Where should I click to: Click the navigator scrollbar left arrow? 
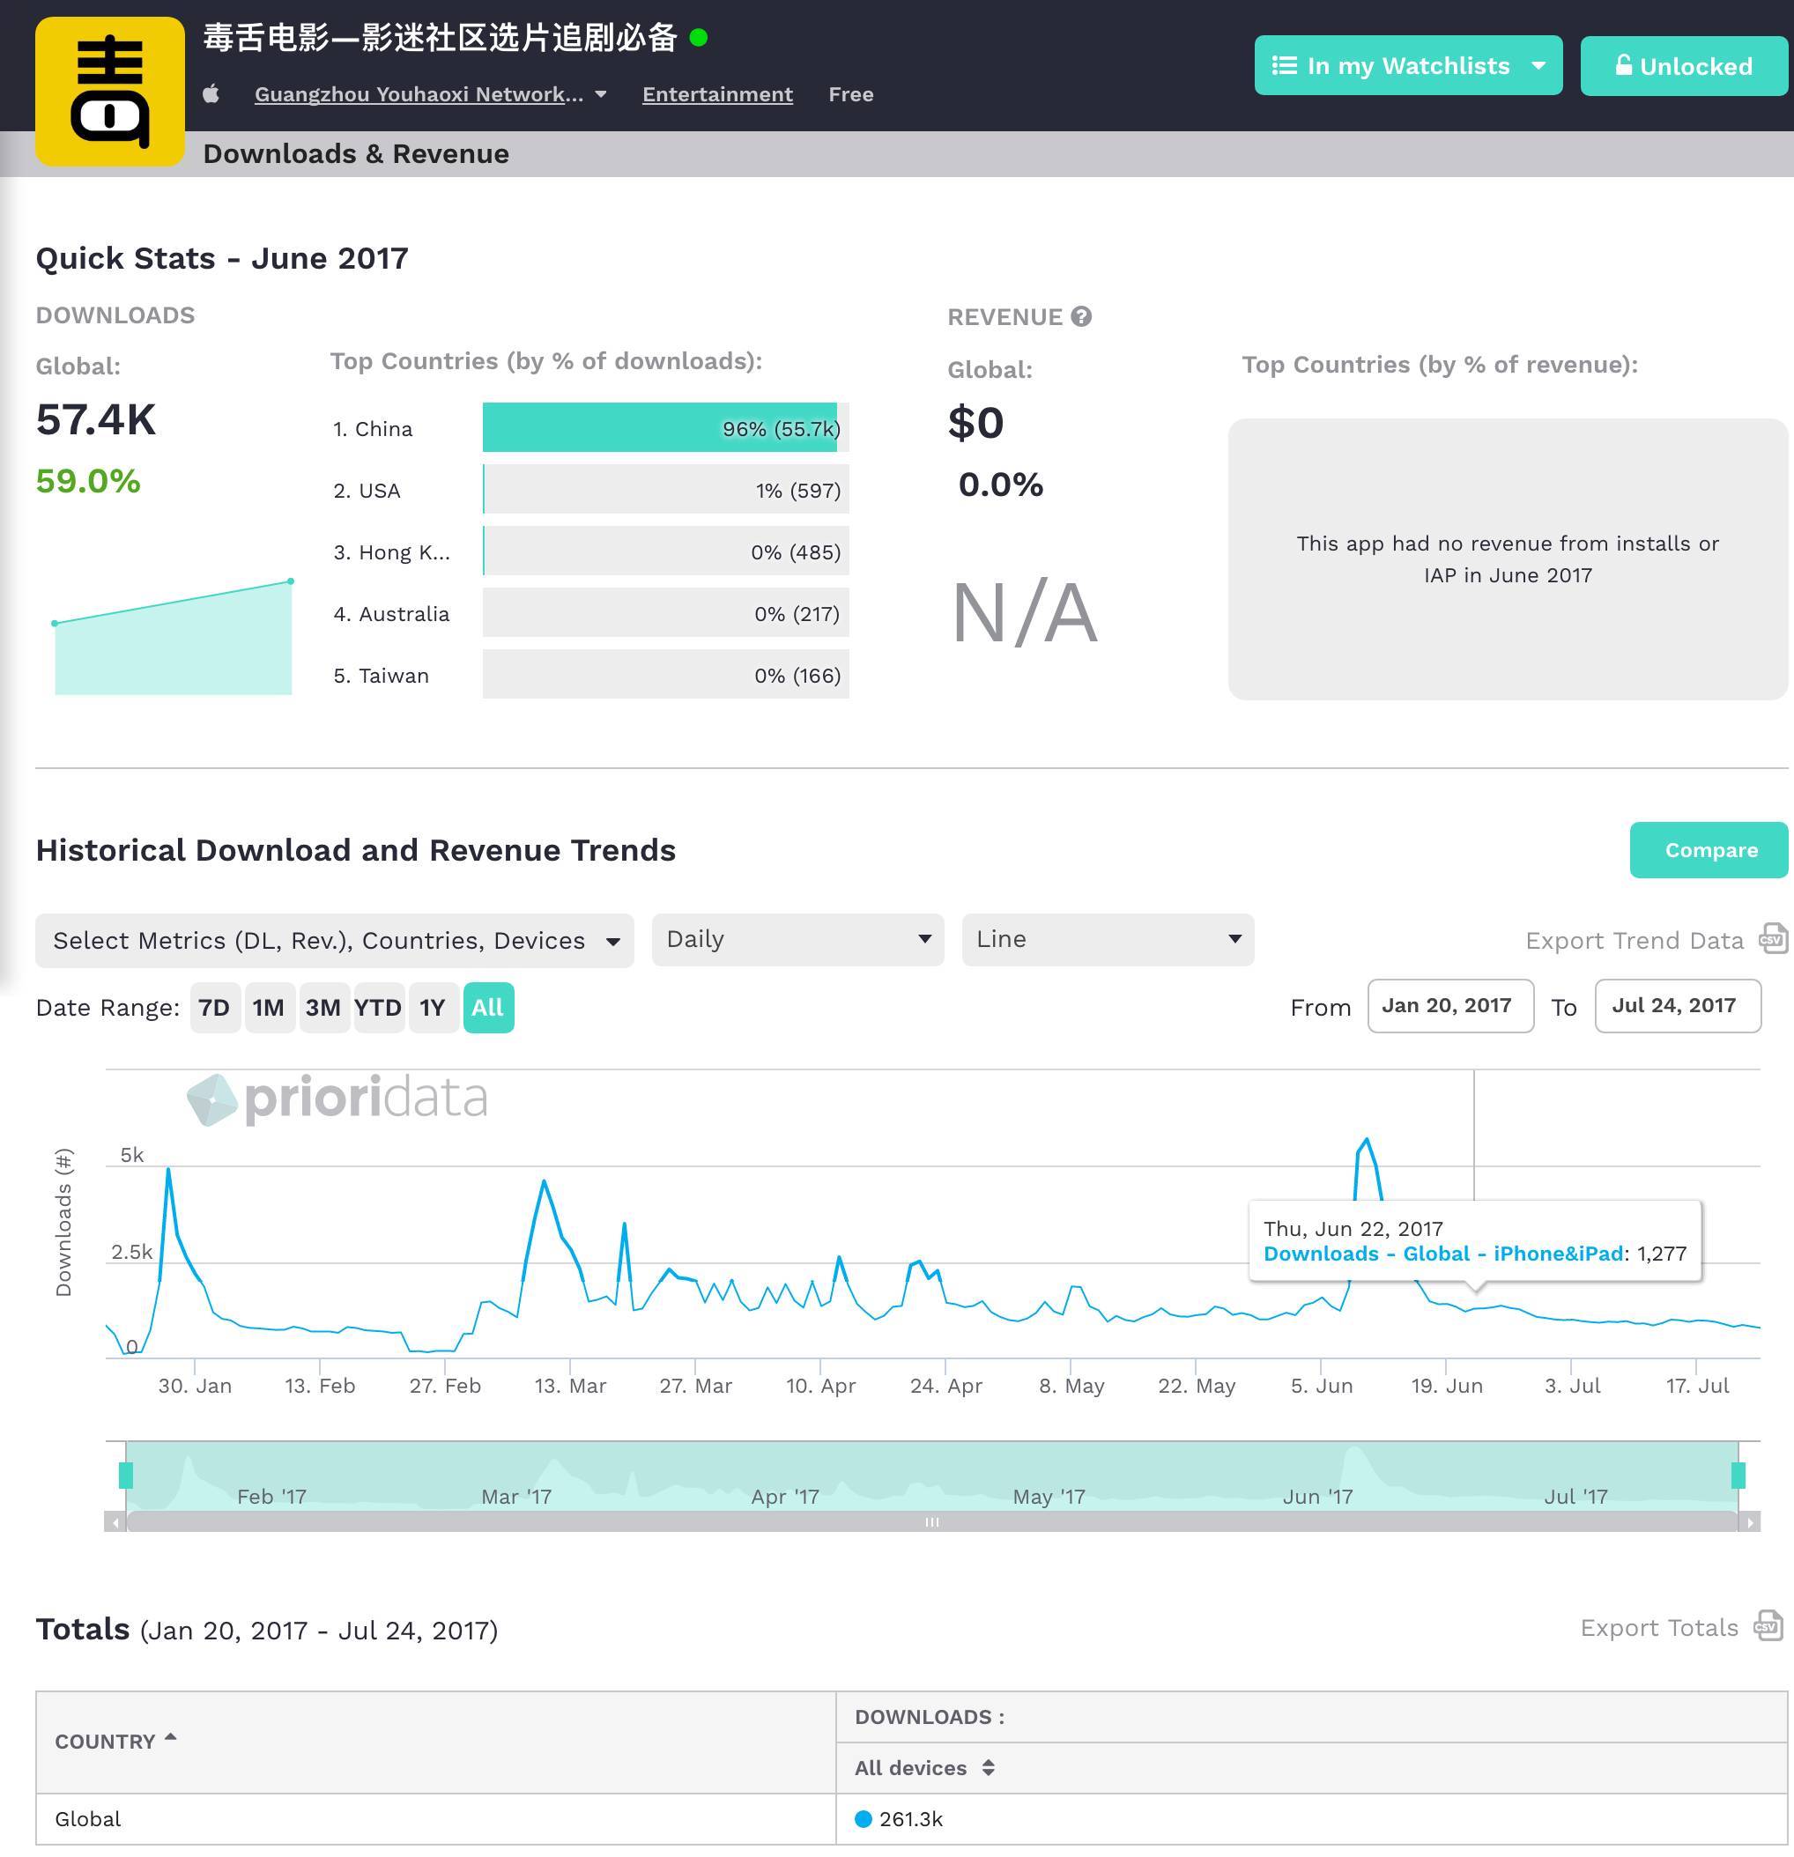click(115, 1522)
